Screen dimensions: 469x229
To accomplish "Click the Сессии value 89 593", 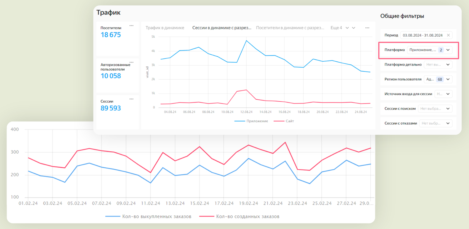I will (111, 108).
